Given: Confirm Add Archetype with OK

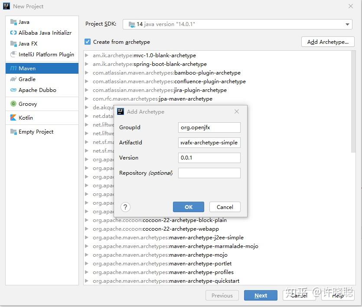Looking at the screenshot, I should point(189,207).
